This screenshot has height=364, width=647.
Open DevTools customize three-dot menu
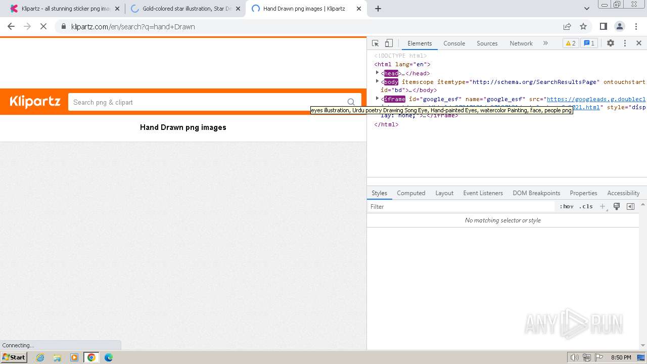pyautogui.click(x=625, y=43)
